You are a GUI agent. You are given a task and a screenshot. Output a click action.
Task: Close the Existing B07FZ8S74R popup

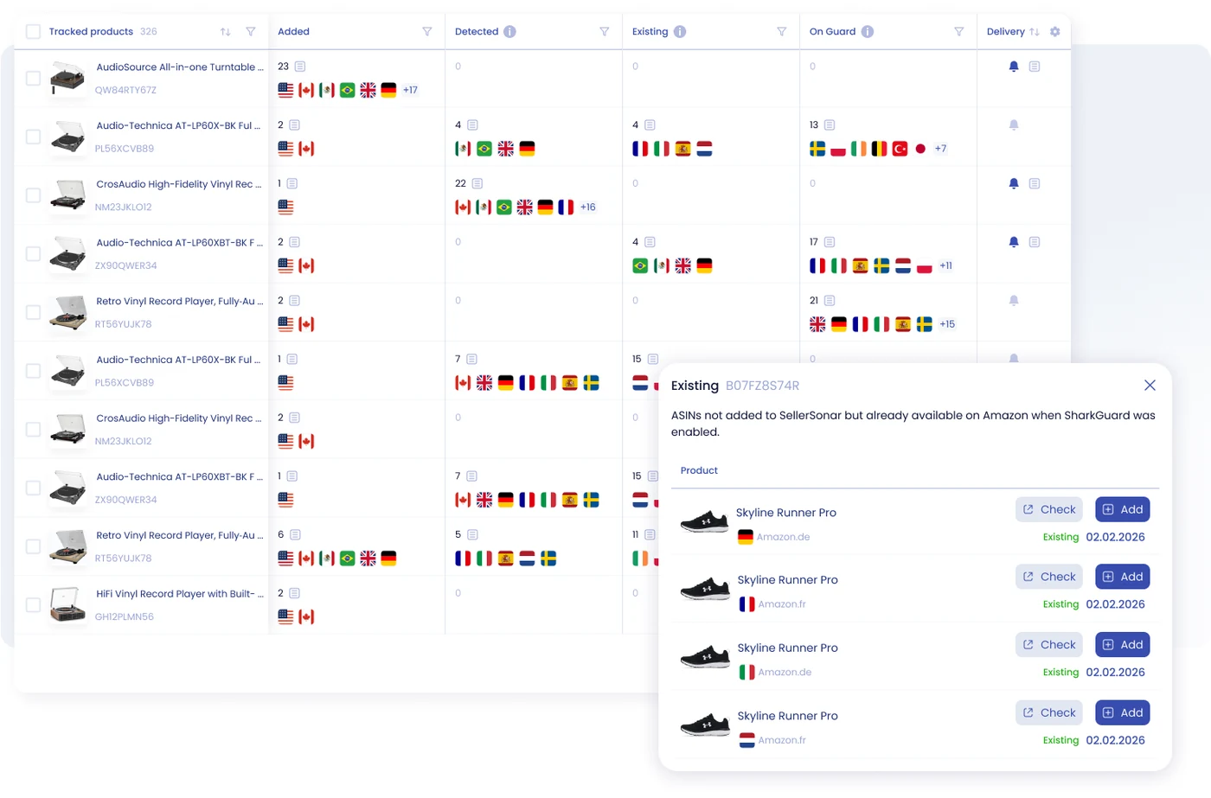(x=1150, y=385)
